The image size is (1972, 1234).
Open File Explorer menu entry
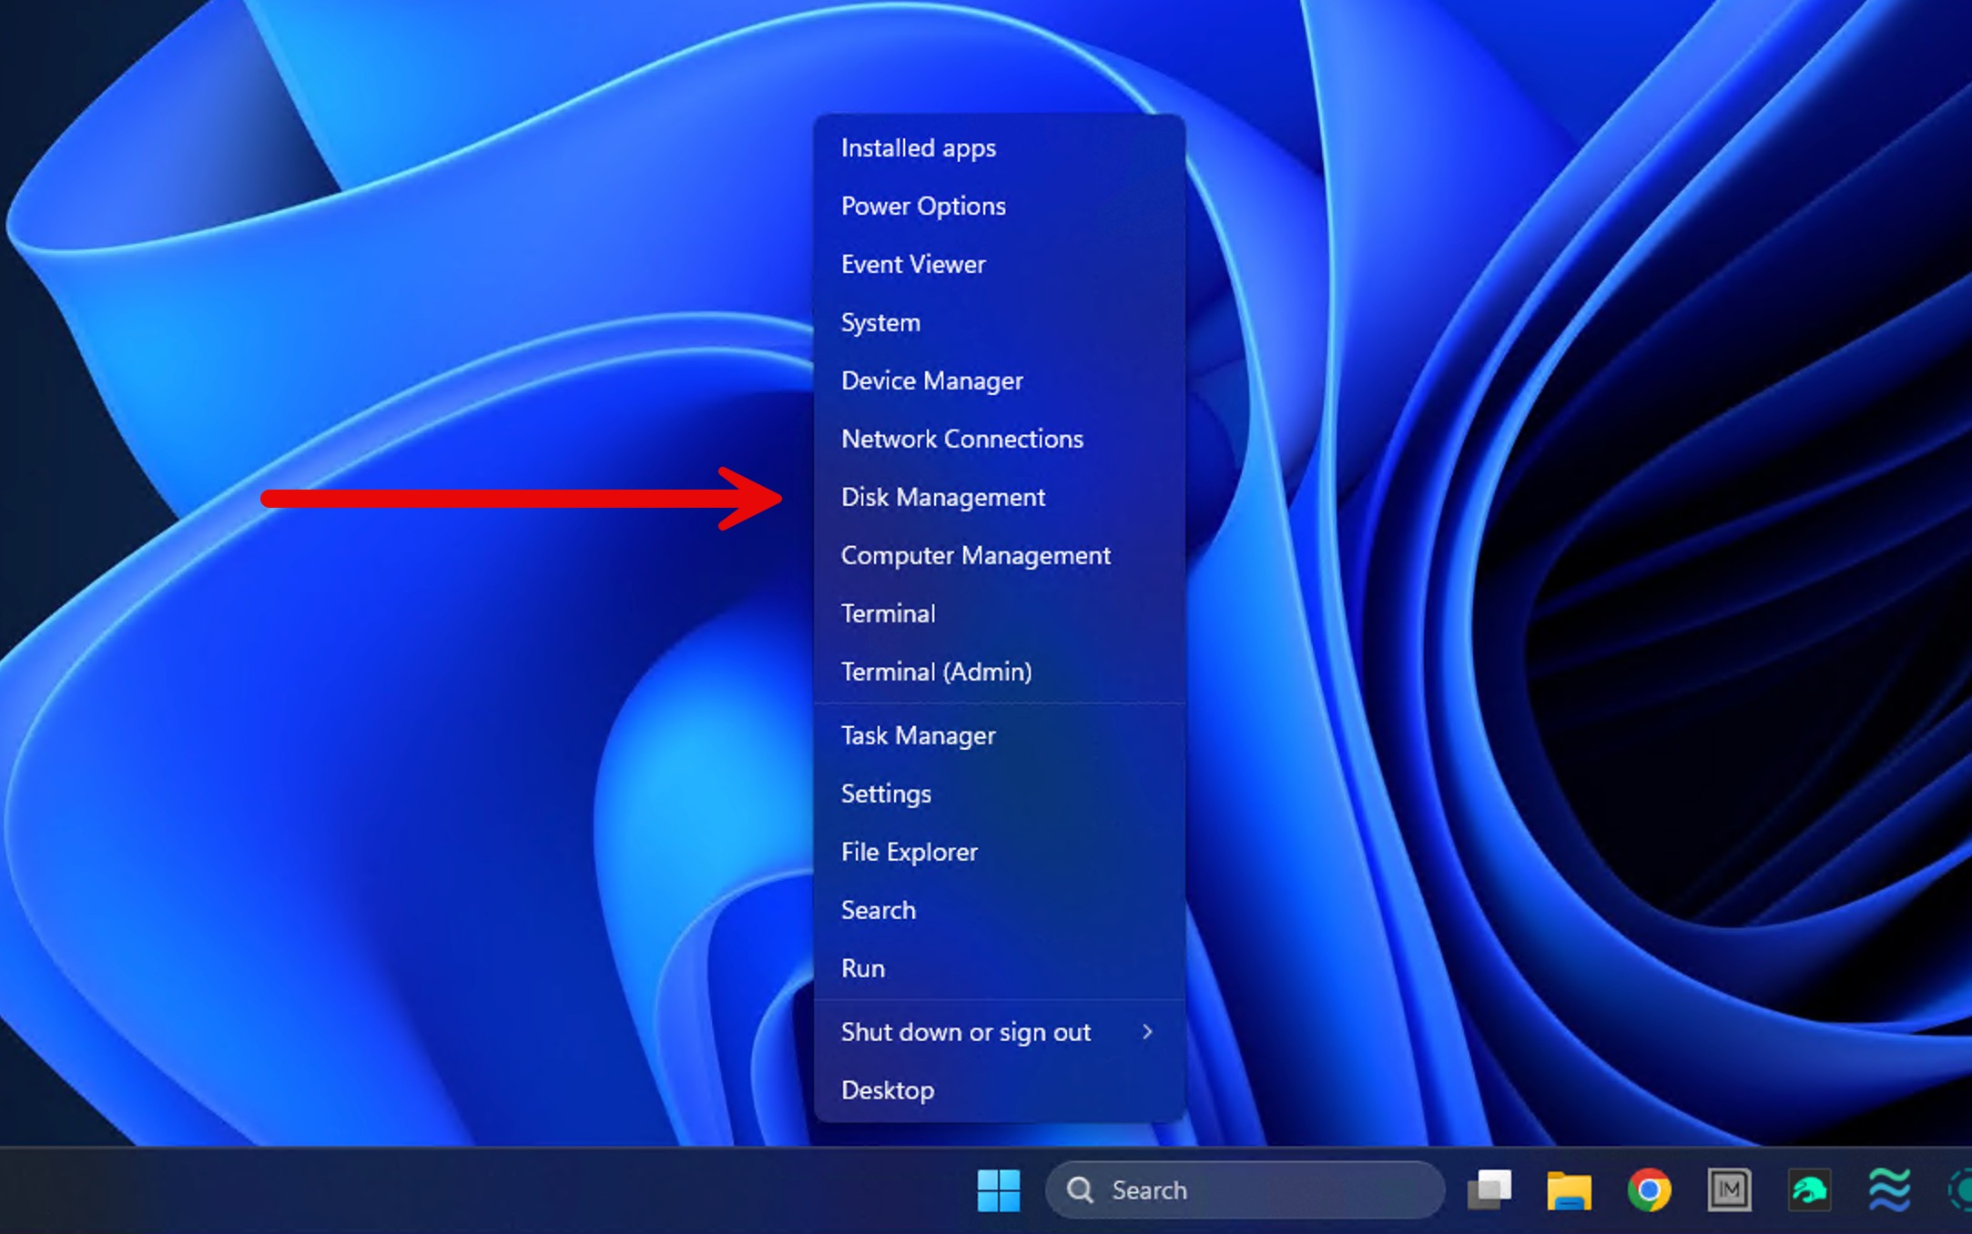pos(999,852)
